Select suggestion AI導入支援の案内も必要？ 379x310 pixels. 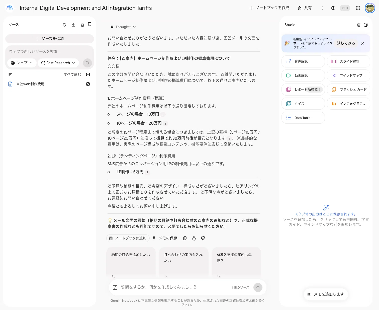tap(236, 262)
